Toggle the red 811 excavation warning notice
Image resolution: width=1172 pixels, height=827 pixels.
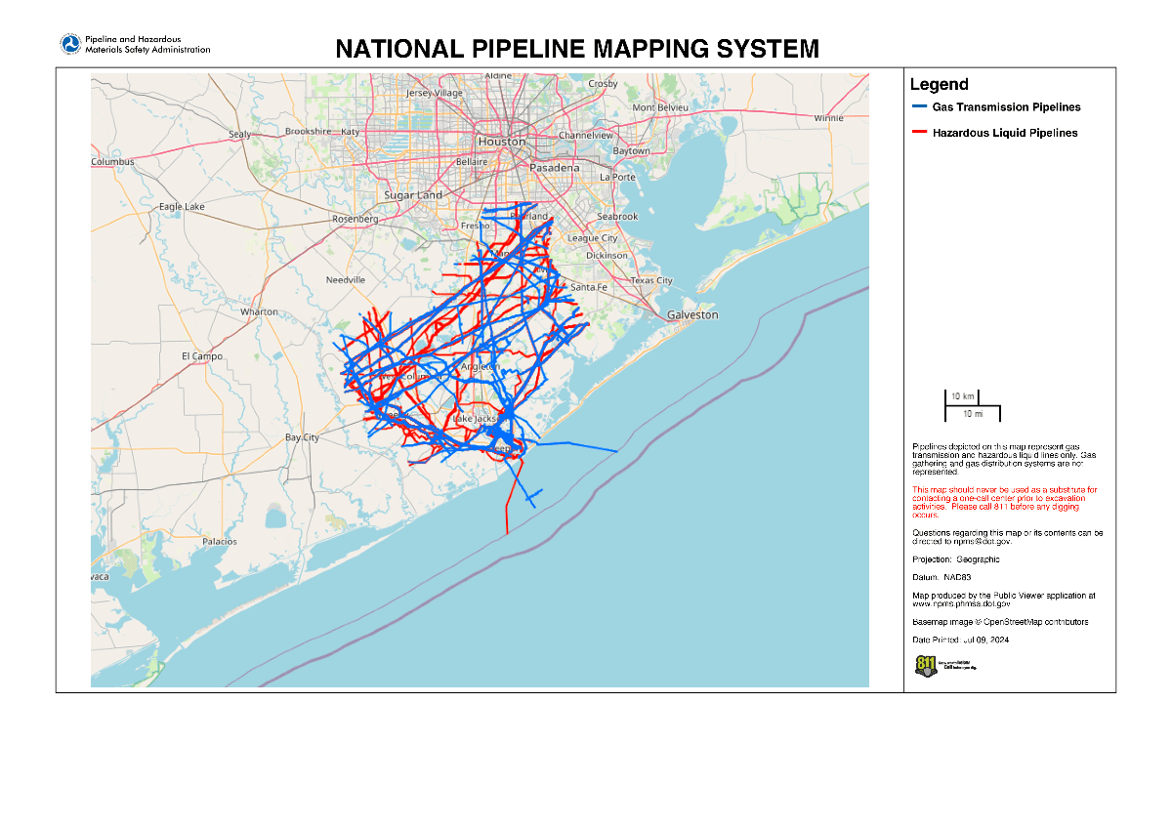tap(1004, 504)
